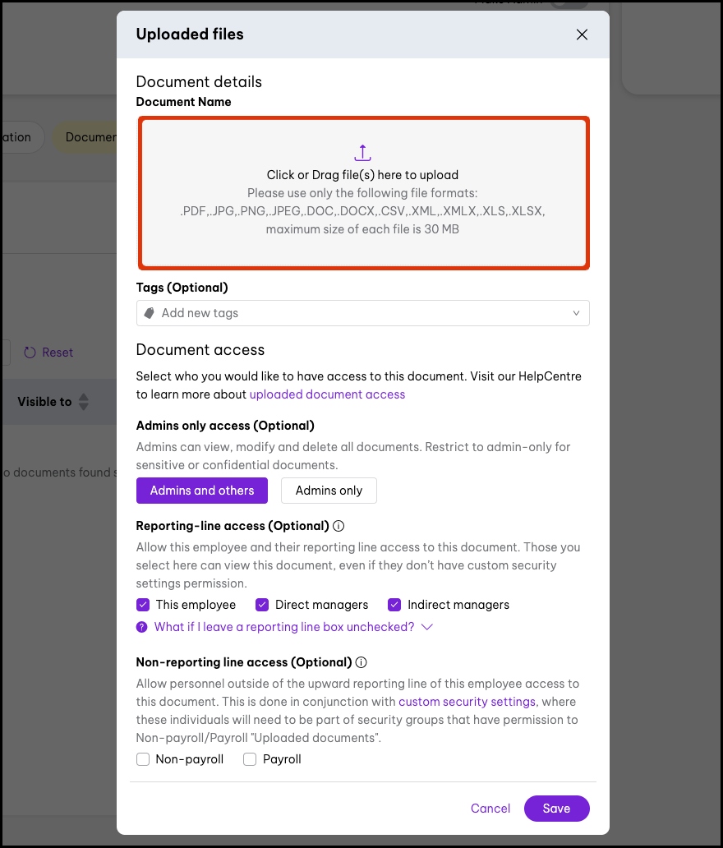Close the Uploaded files dialog
The image size is (723, 848).
click(x=582, y=35)
